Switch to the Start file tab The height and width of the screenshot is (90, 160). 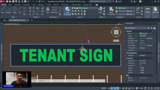point(4,20)
